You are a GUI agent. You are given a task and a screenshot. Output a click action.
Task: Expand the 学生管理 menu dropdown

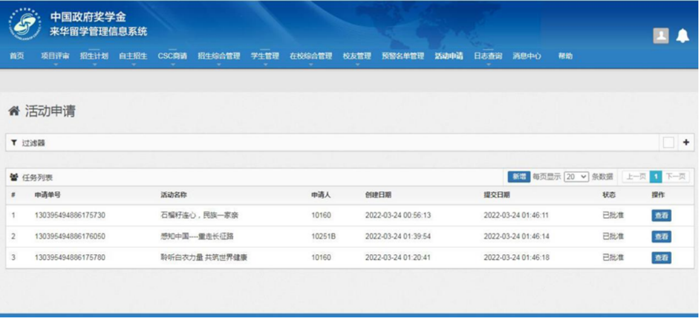click(x=264, y=56)
